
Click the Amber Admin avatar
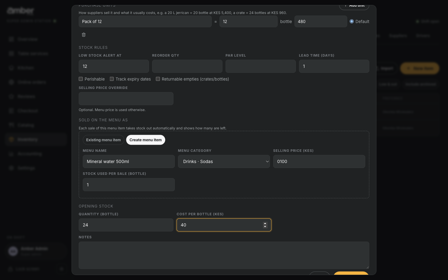coord(13,251)
